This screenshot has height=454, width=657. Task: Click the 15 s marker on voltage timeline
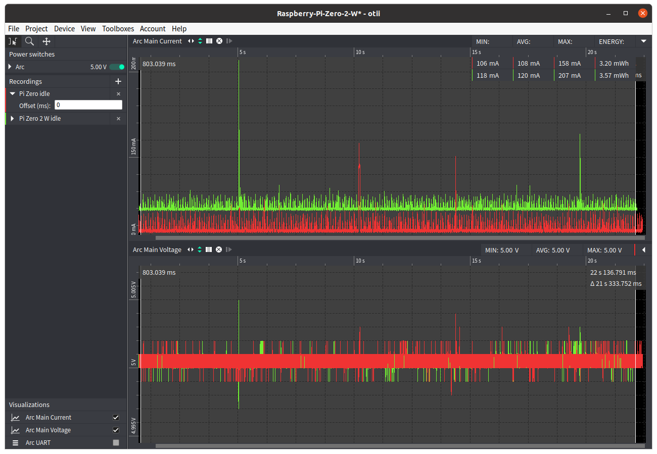pos(476,261)
